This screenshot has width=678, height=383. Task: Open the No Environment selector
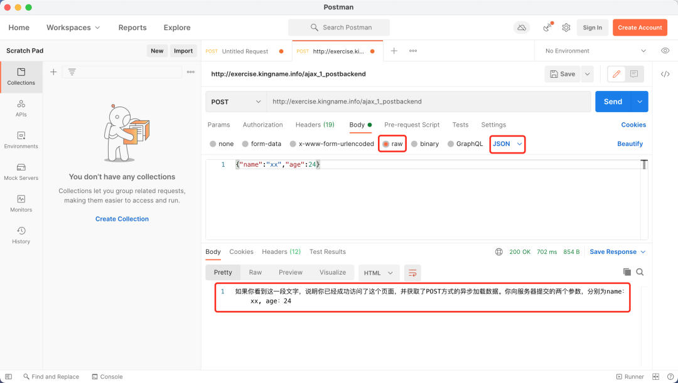595,51
